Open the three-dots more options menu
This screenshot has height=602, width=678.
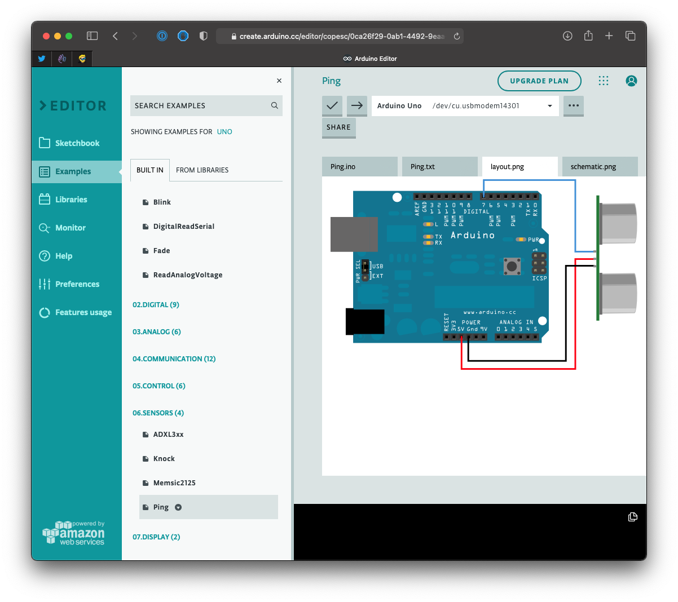(x=573, y=105)
